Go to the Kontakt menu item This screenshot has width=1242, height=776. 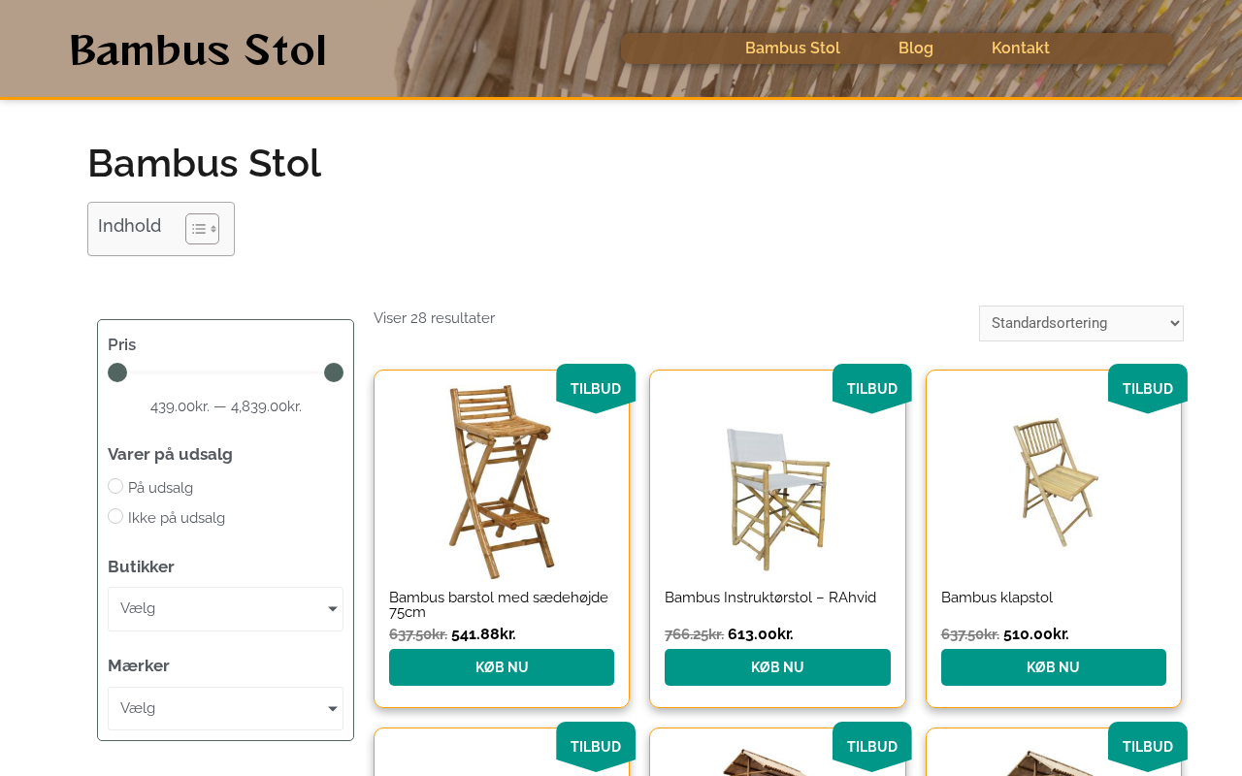point(1021,48)
